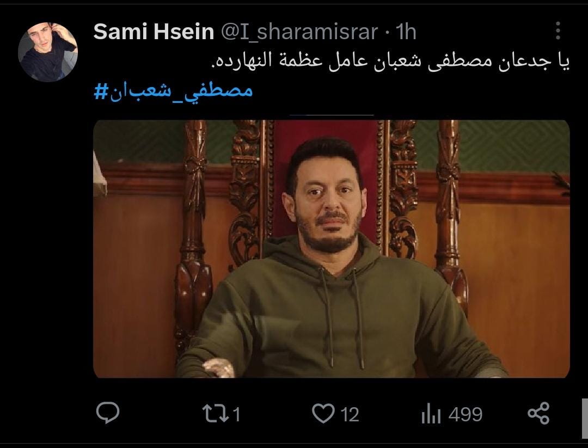
Task: Like the tweet with the heart icon
Action: click(323, 414)
